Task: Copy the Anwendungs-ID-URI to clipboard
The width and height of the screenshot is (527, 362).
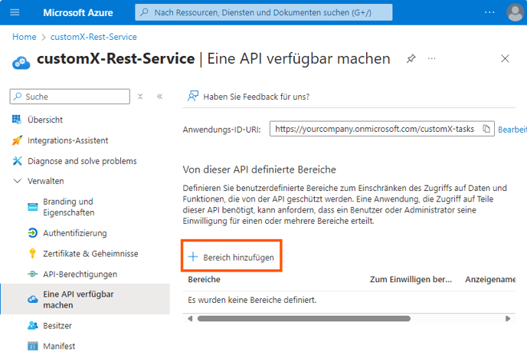Action: 486,129
